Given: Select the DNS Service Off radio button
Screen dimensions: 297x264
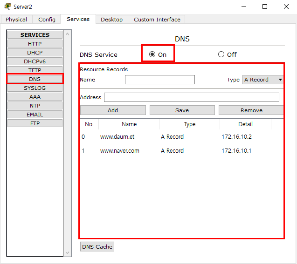Looking at the screenshot, I should (x=221, y=54).
